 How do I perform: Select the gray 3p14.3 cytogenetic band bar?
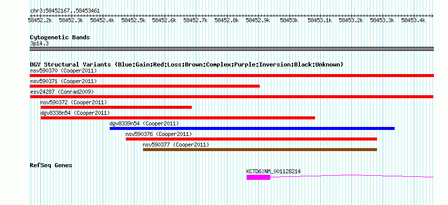pos(232,49)
